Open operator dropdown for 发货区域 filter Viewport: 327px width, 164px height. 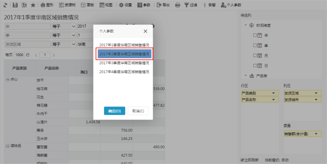click(64, 44)
